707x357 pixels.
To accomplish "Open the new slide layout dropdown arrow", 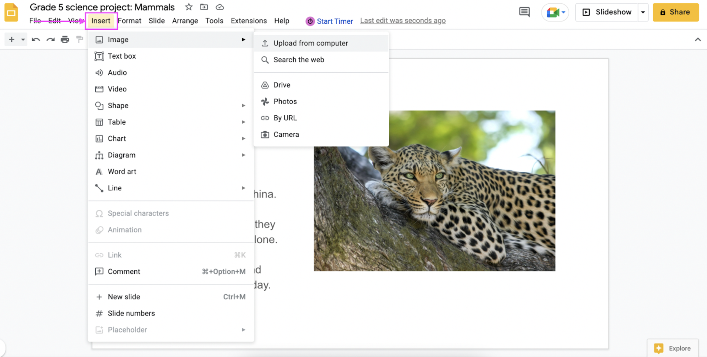I will click(23, 39).
